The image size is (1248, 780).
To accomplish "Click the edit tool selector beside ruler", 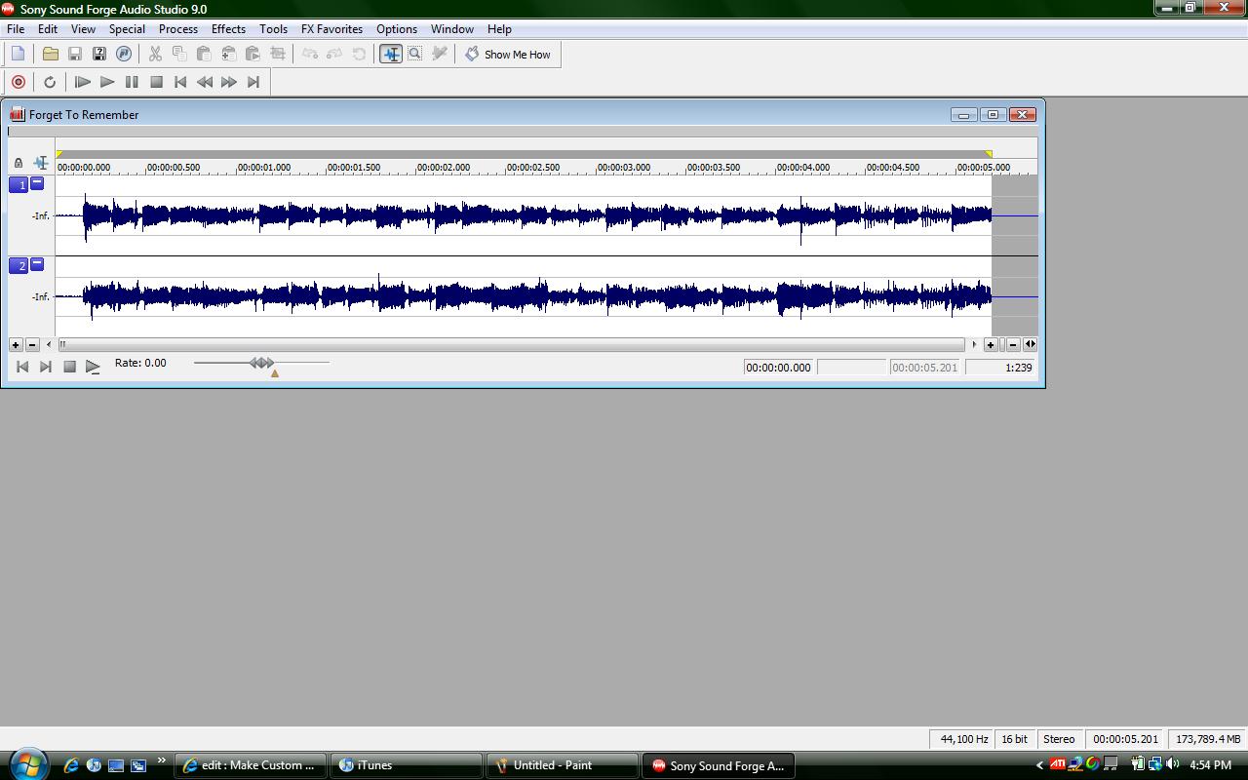I will pyautogui.click(x=41, y=163).
